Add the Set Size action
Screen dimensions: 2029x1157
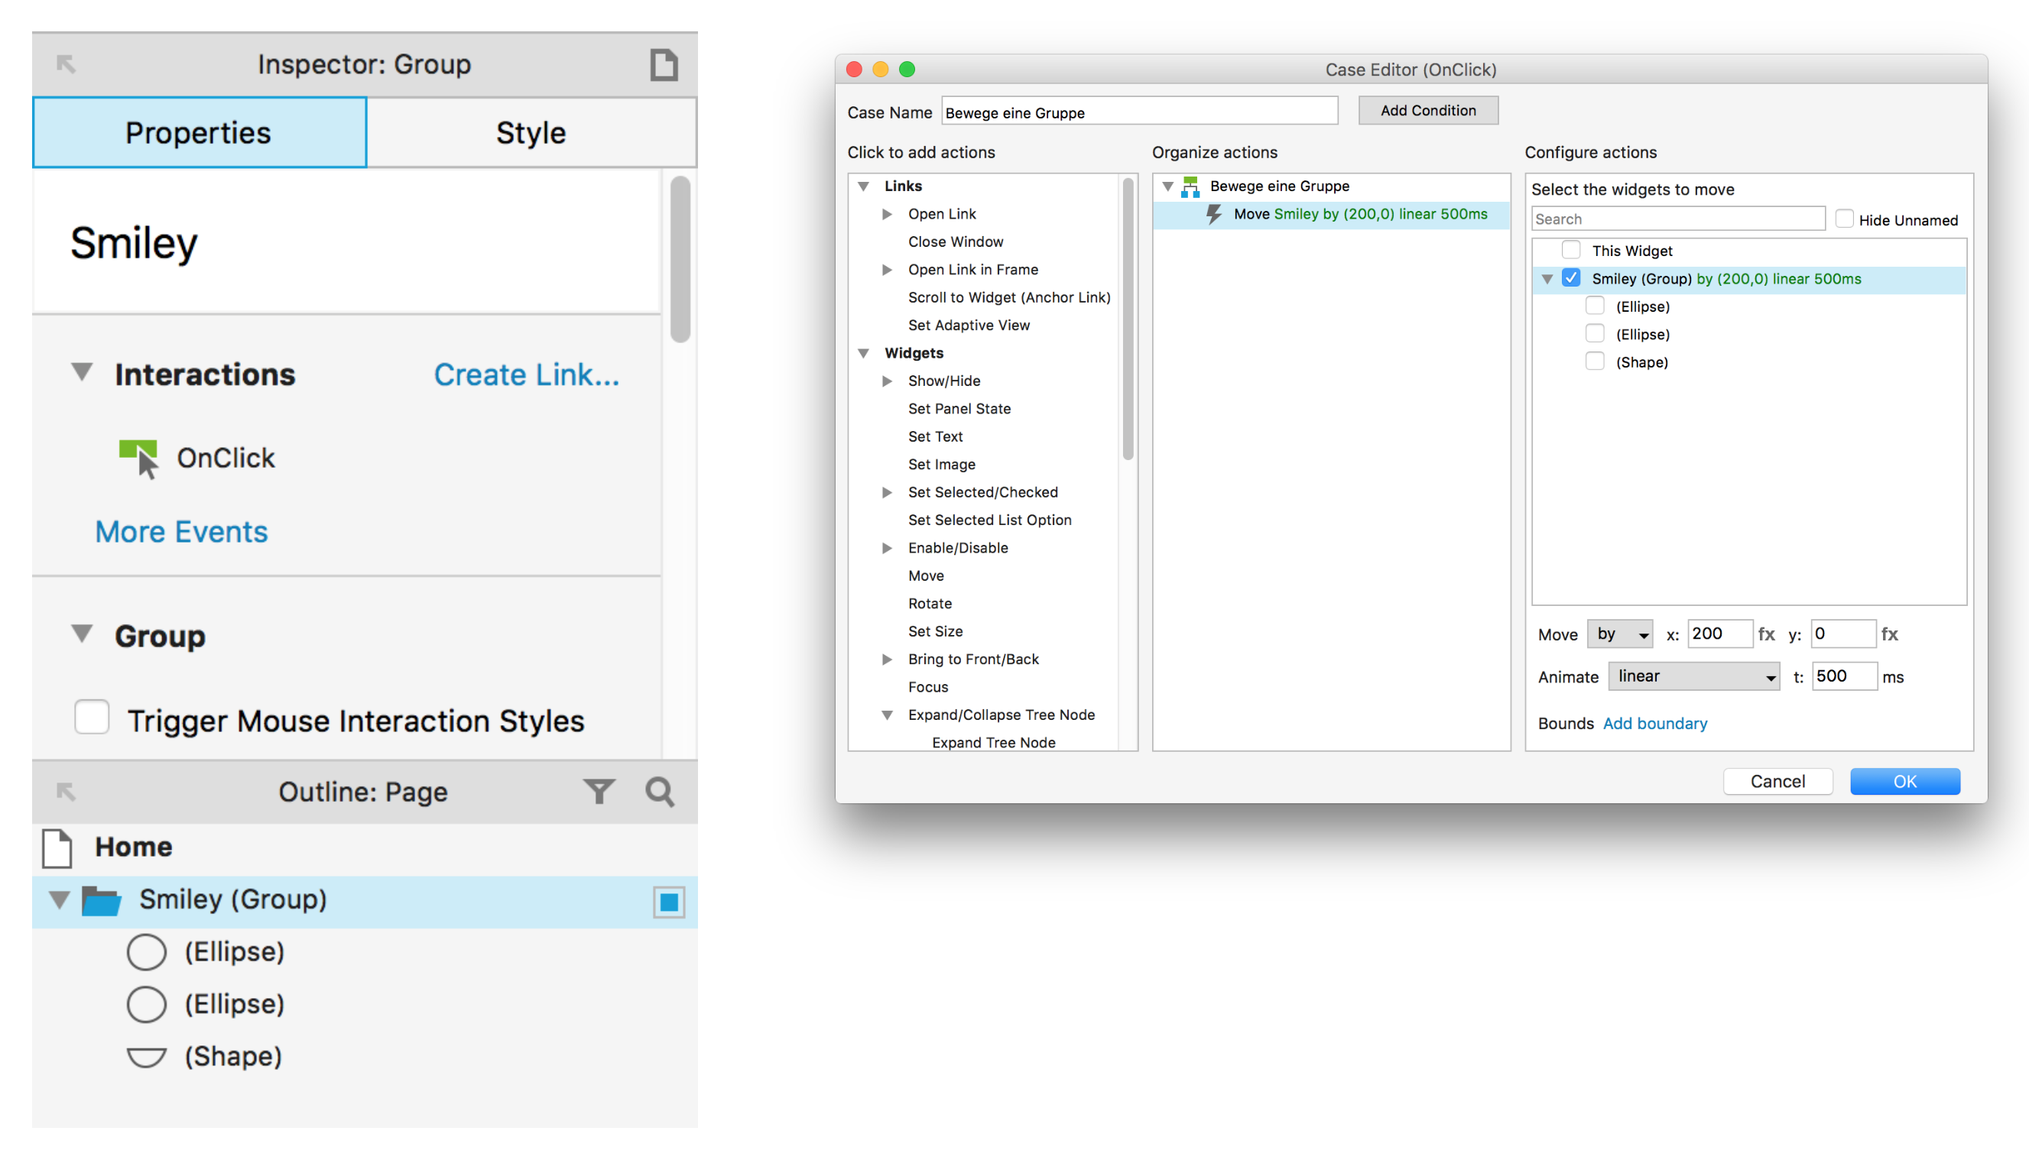point(936,631)
